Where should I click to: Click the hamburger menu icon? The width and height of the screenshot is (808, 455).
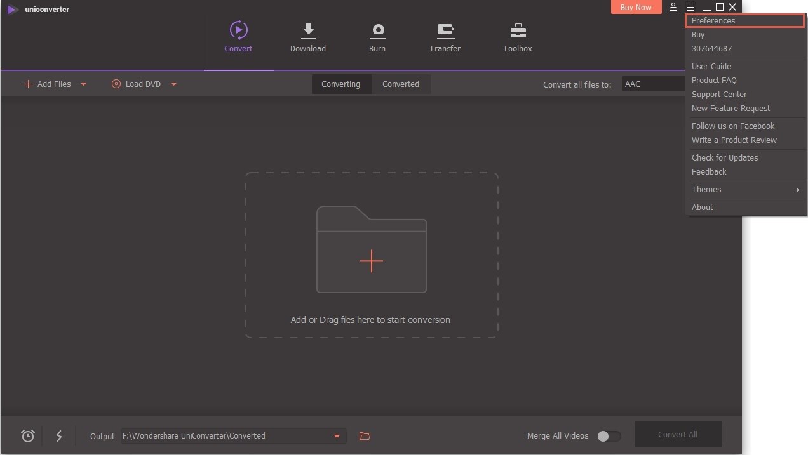[690, 7]
